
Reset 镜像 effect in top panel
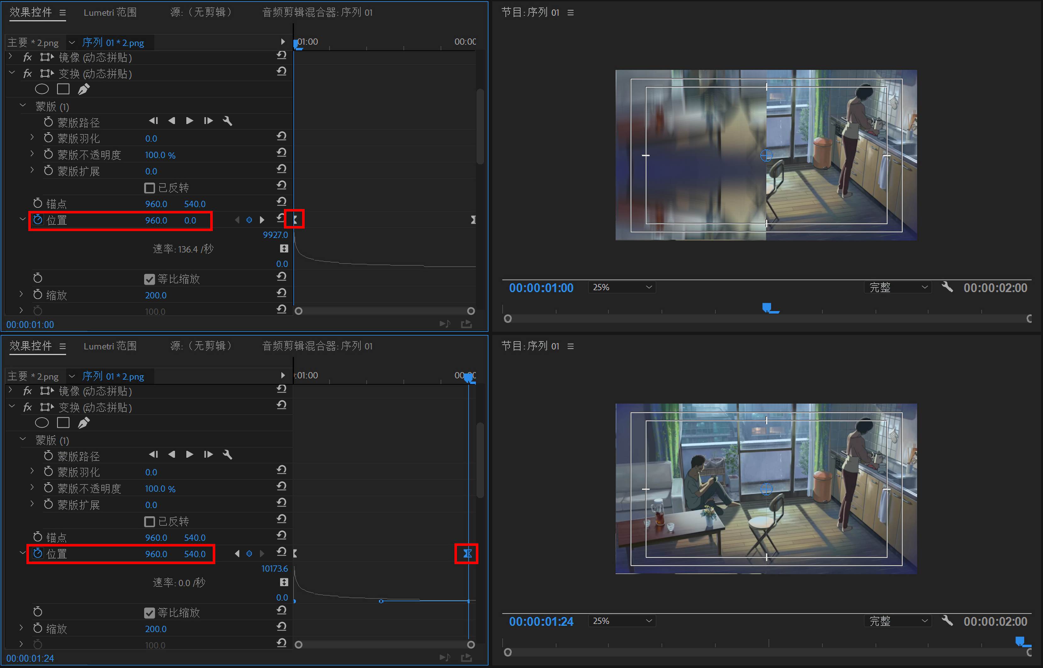[x=282, y=55]
